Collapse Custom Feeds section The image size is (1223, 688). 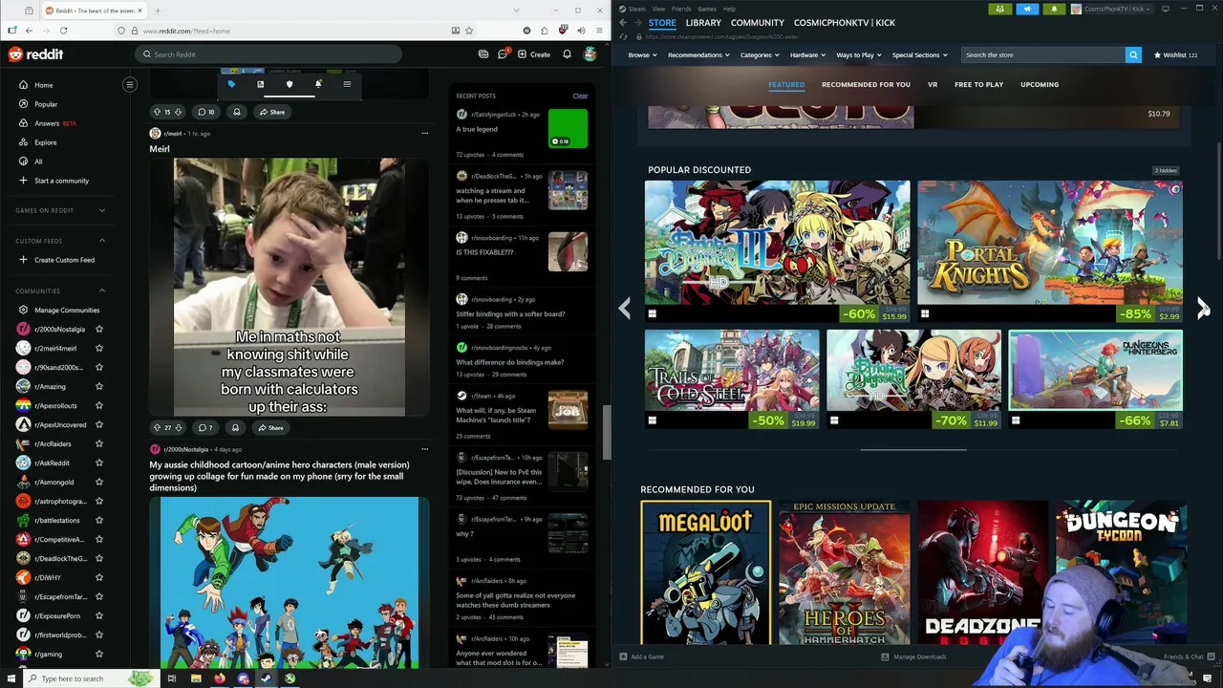102,241
